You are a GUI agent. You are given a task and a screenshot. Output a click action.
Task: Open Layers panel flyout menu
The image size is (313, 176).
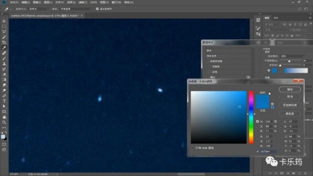(310, 18)
